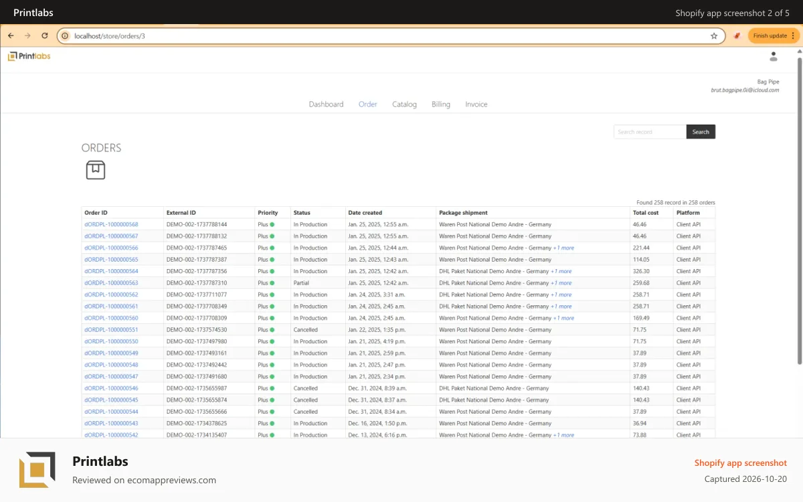Open order dORDPL-1000000566

click(111, 248)
